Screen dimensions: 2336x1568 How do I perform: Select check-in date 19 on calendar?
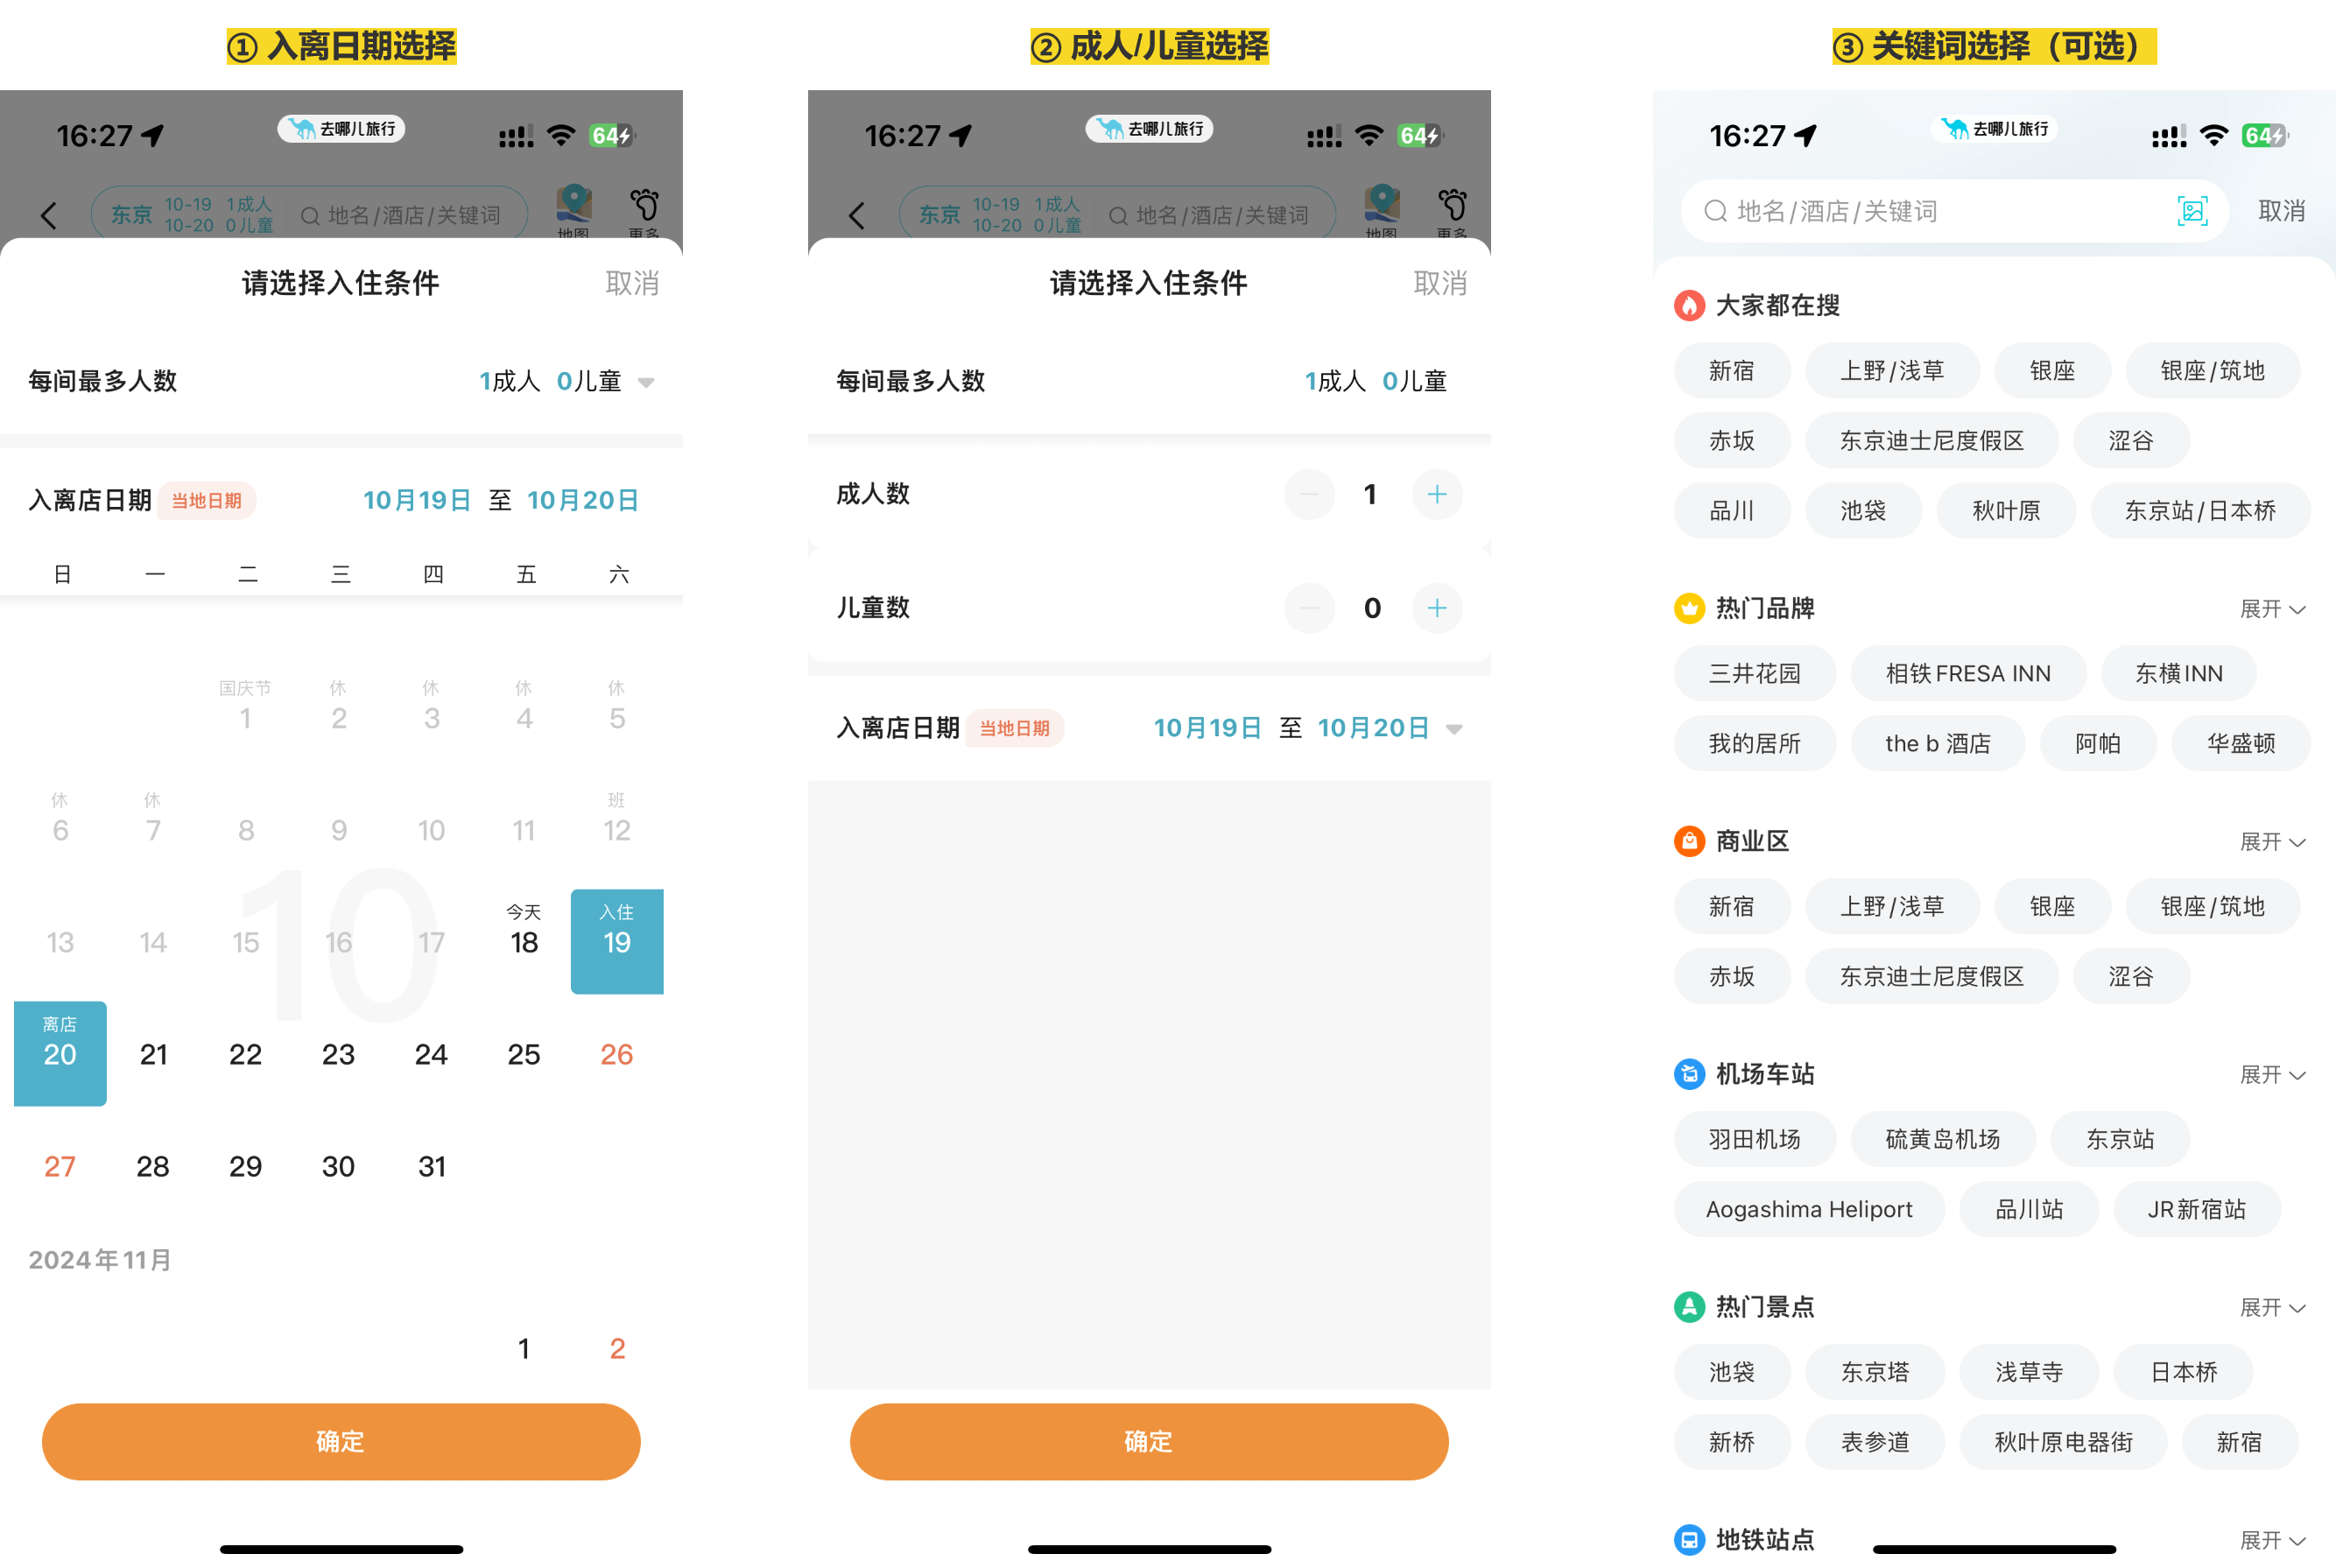pos(616,941)
